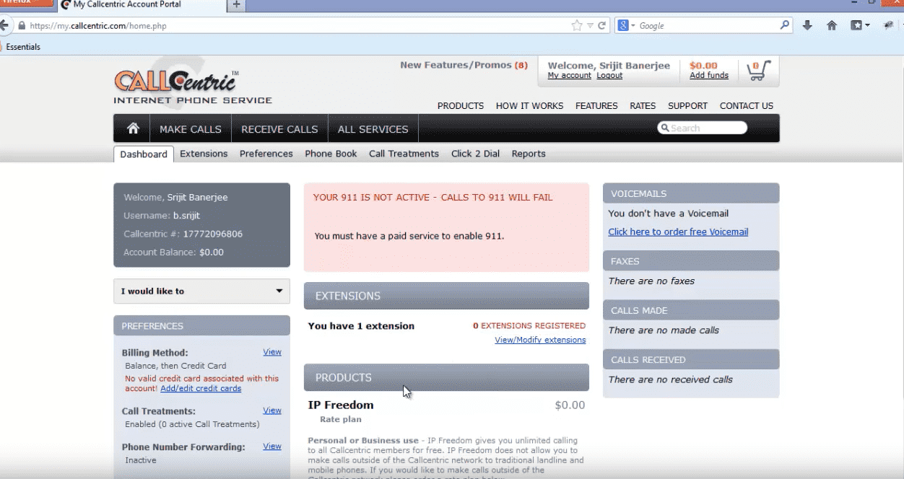The height and width of the screenshot is (479, 904).
Task: Open the Call Treatments tab
Action: tap(404, 154)
